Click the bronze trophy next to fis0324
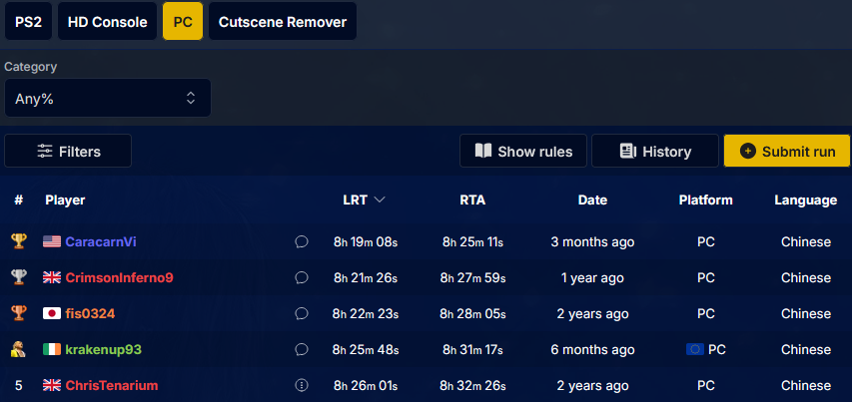The image size is (852, 402). click(18, 313)
